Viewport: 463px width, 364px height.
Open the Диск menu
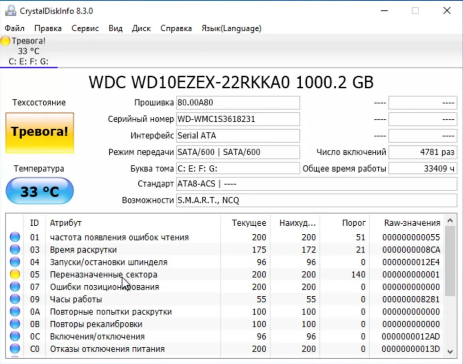tap(141, 28)
